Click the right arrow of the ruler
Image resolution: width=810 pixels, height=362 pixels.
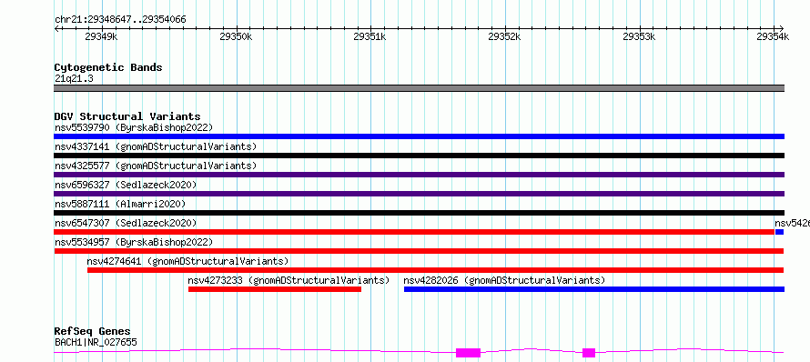tap(782, 28)
